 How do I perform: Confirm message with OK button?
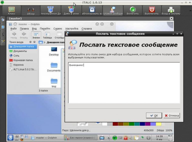154,116
